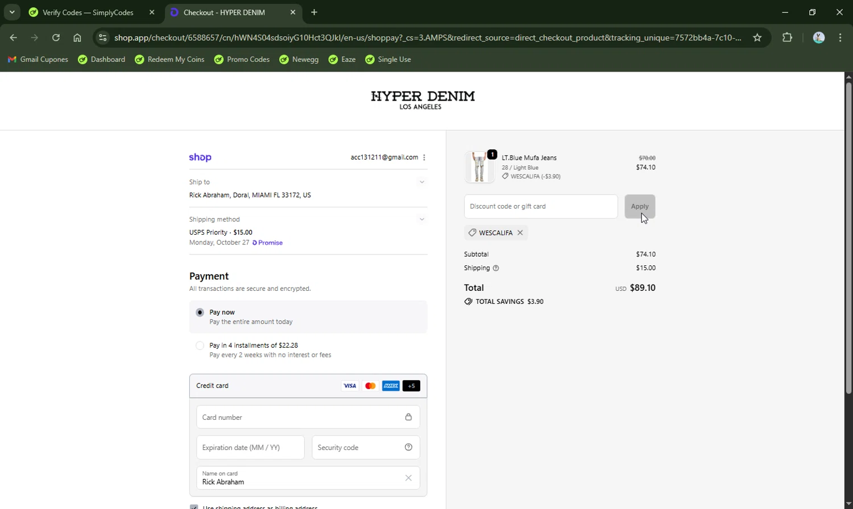The height and width of the screenshot is (509, 853).
Task: Open account options menu next to email
Action: [424, 157]
